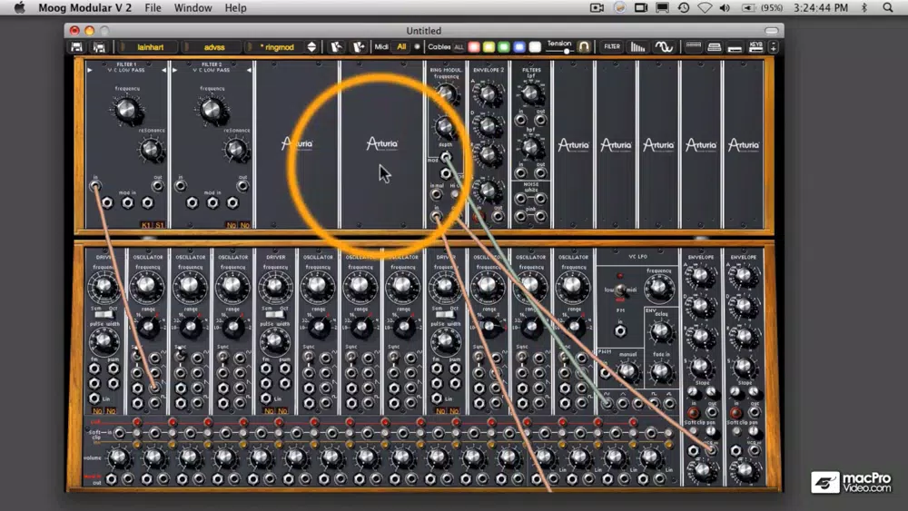Screen dimensions: 908x511
Task: Click Filter 2 out jack
Action: tap(242, 186)
